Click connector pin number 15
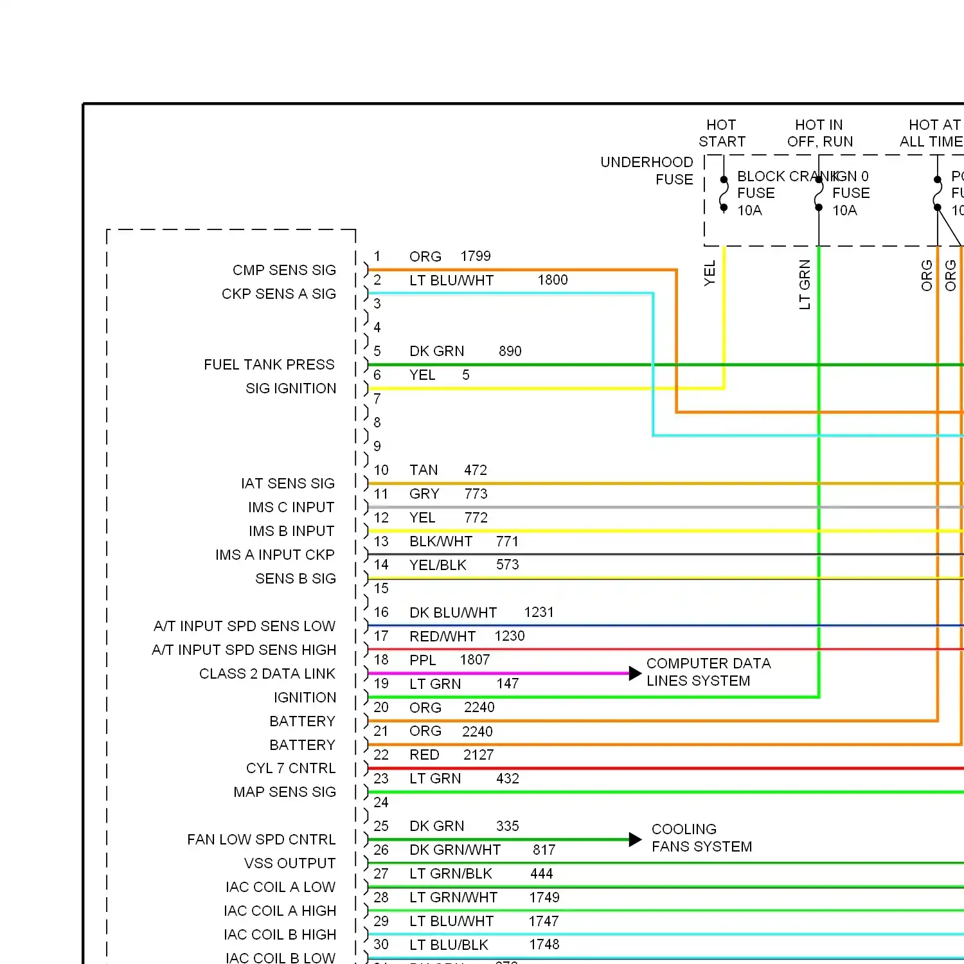This screenshot has height=964, width=964. pyautogui.click(x=381, y=588)
